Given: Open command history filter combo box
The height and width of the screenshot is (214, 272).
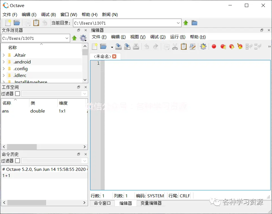Looking at the screenshot, I should pyautogui.click(x=55, y=161).
